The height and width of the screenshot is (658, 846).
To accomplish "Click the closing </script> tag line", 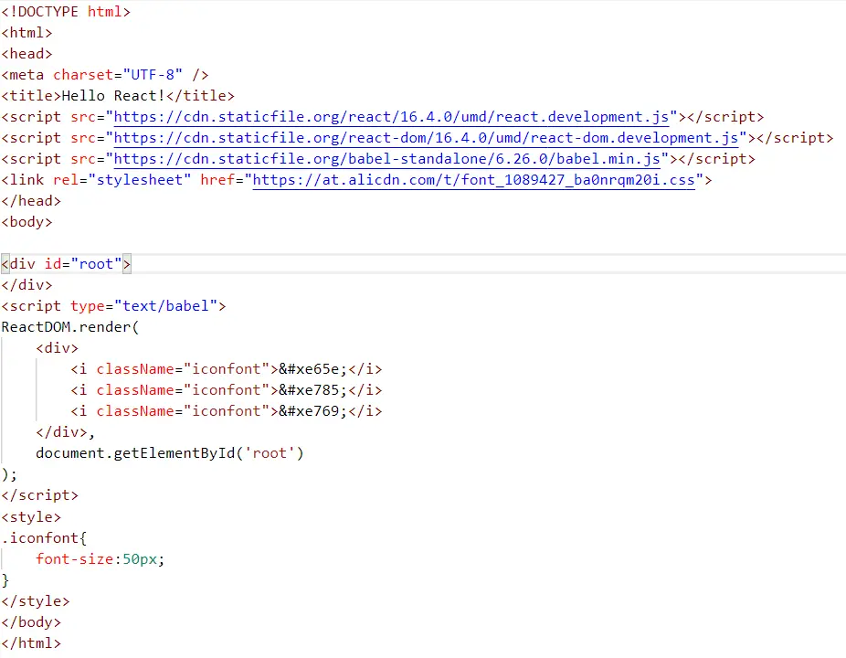I will [x=40, y=496].
